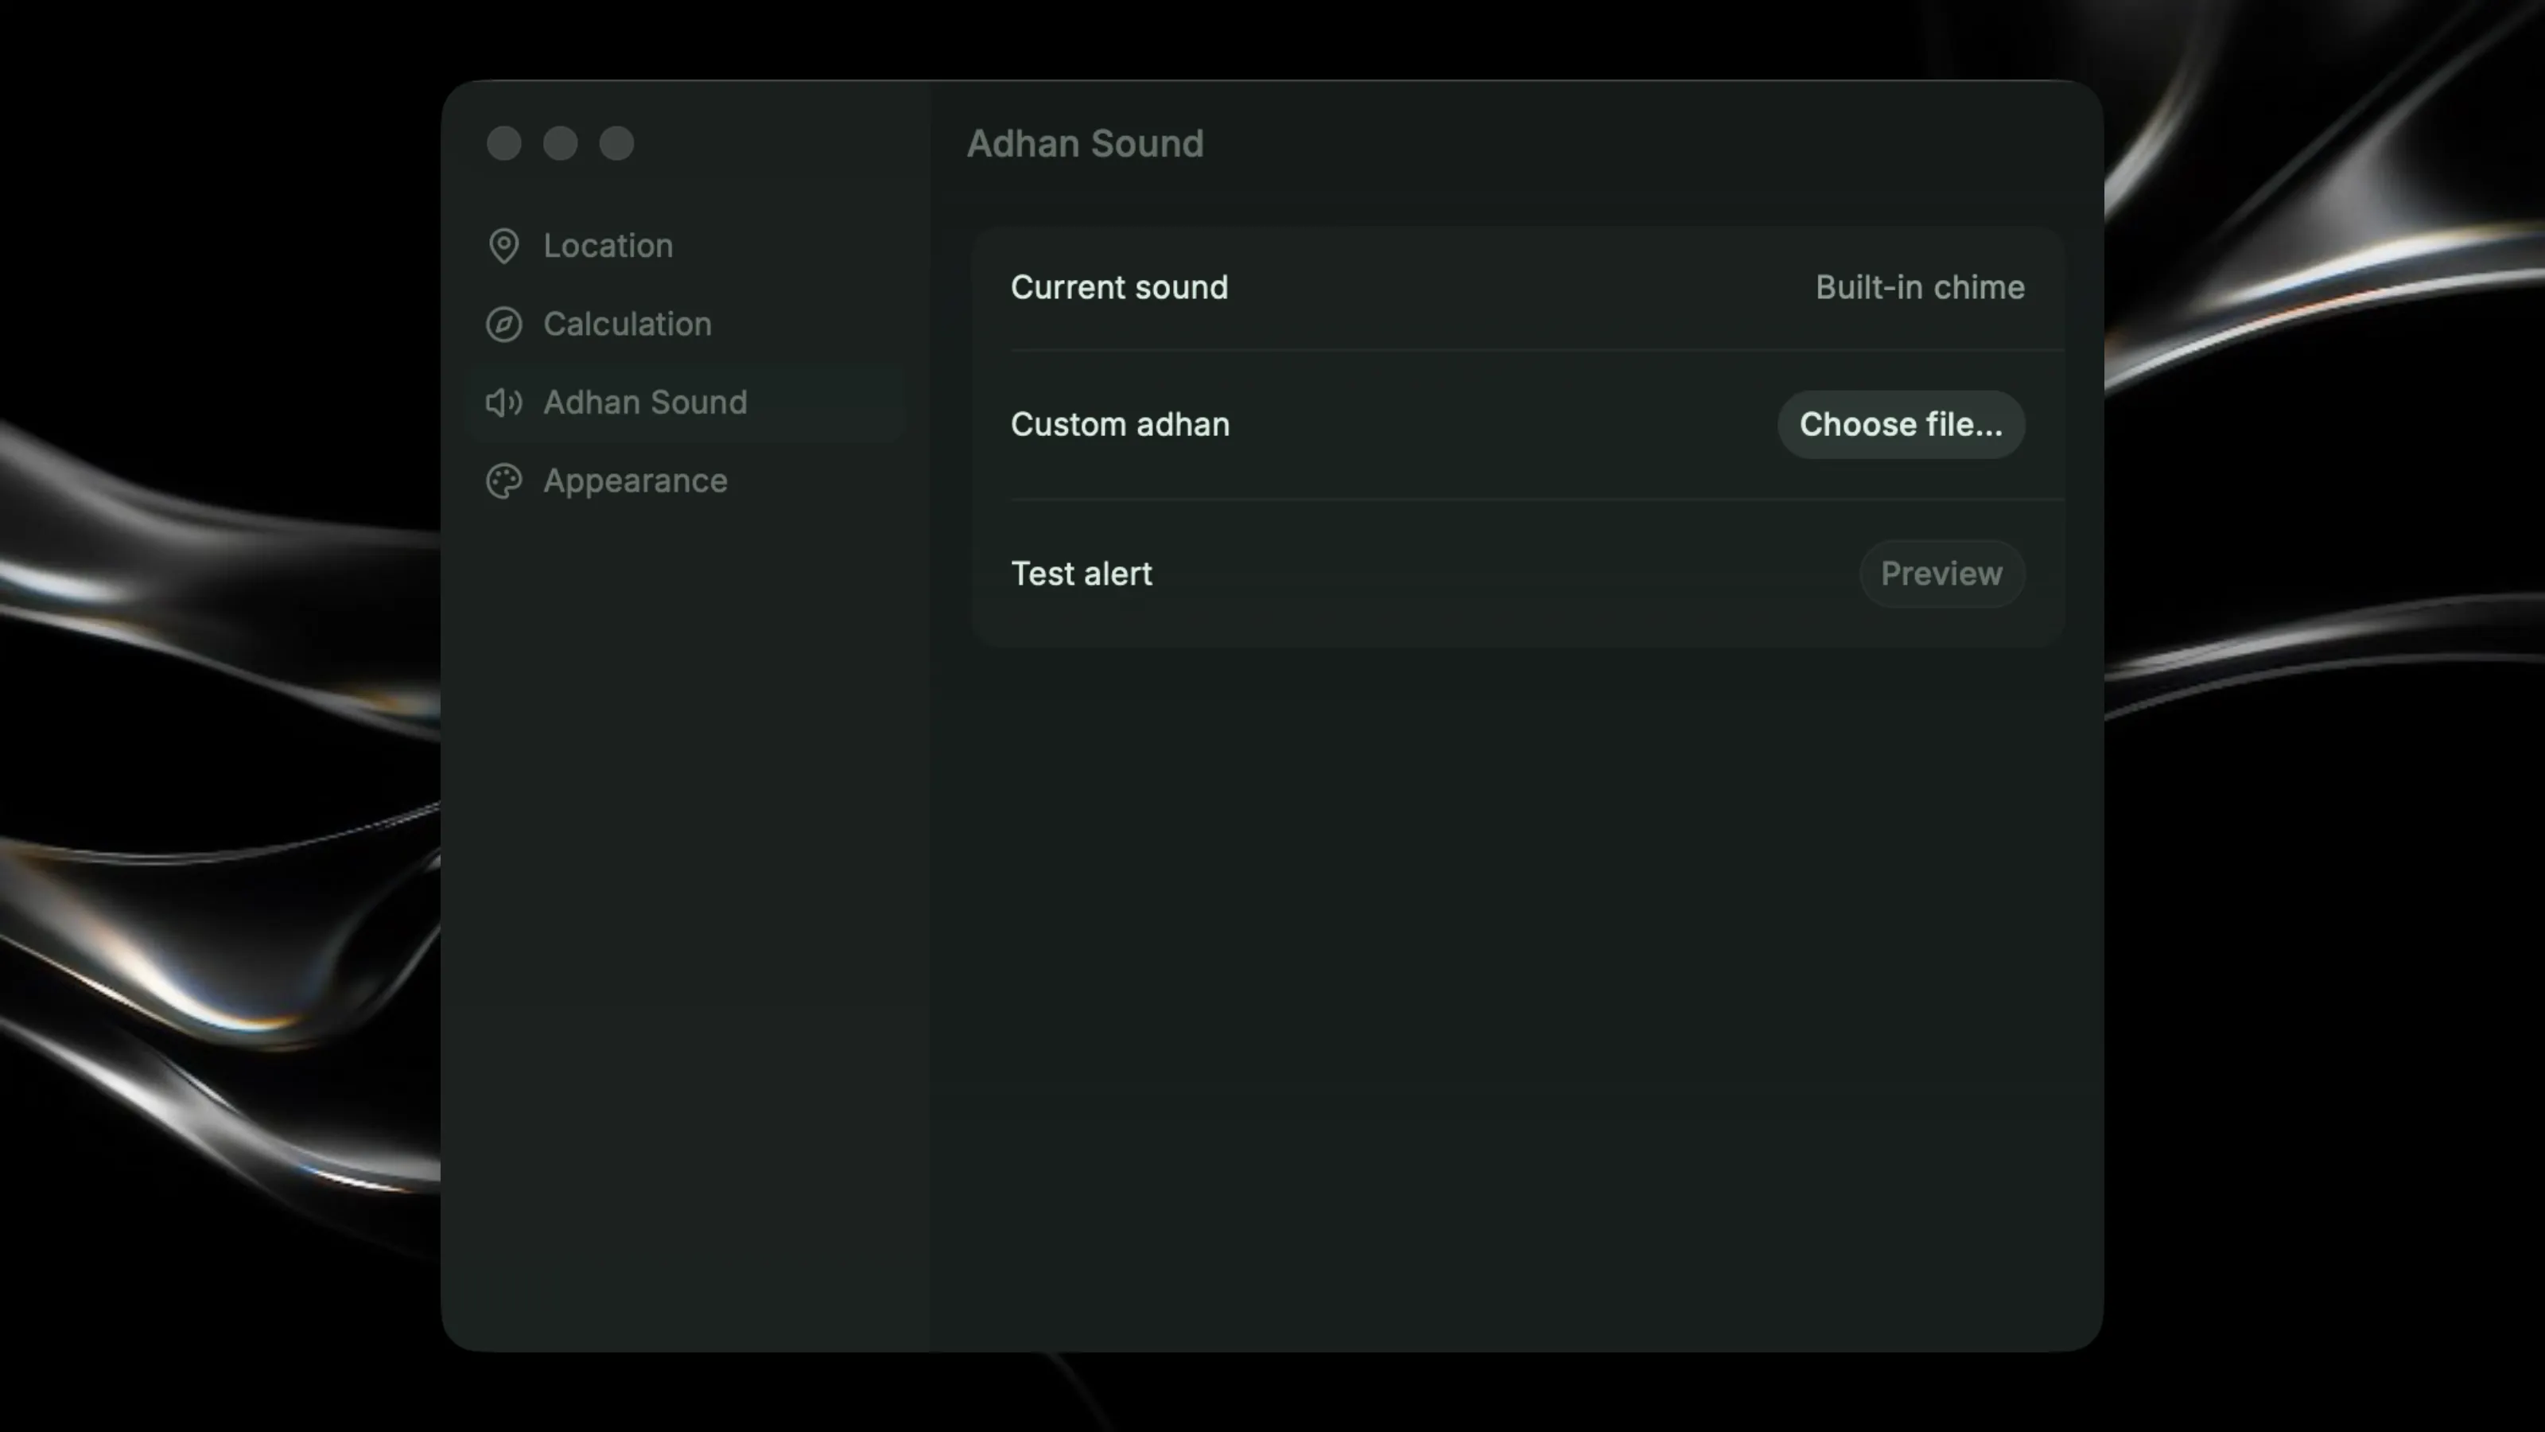Click the Test alert label
2545x1432 pixels.
click(1081, 574)
